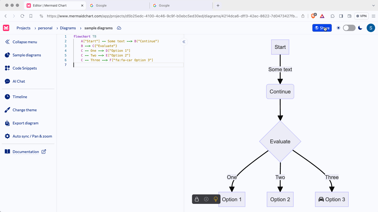Click code line C{"Evaluate"}
The image size is (378, 212).
click(x=99, y=46)
